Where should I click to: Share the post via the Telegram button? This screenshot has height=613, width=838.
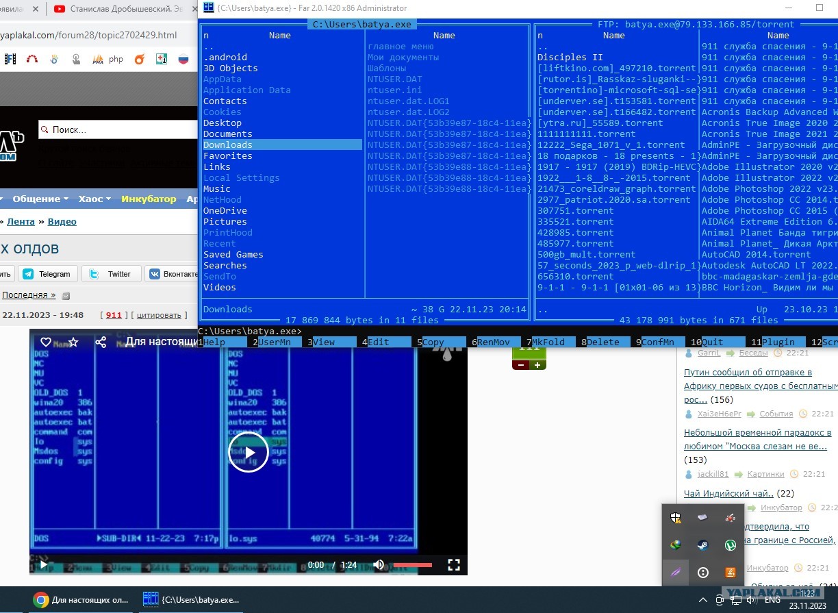(x=47, y=274)
